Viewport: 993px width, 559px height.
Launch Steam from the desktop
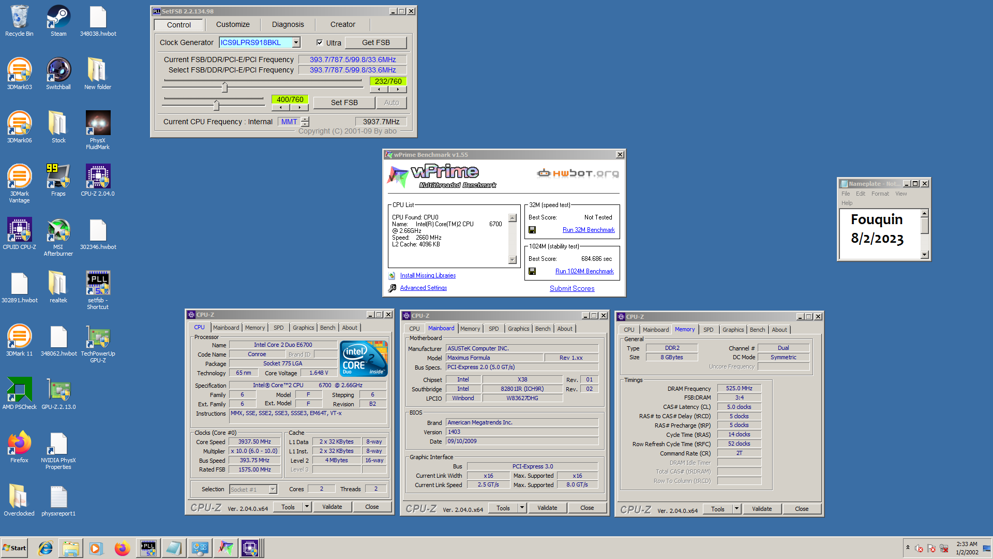58,21
